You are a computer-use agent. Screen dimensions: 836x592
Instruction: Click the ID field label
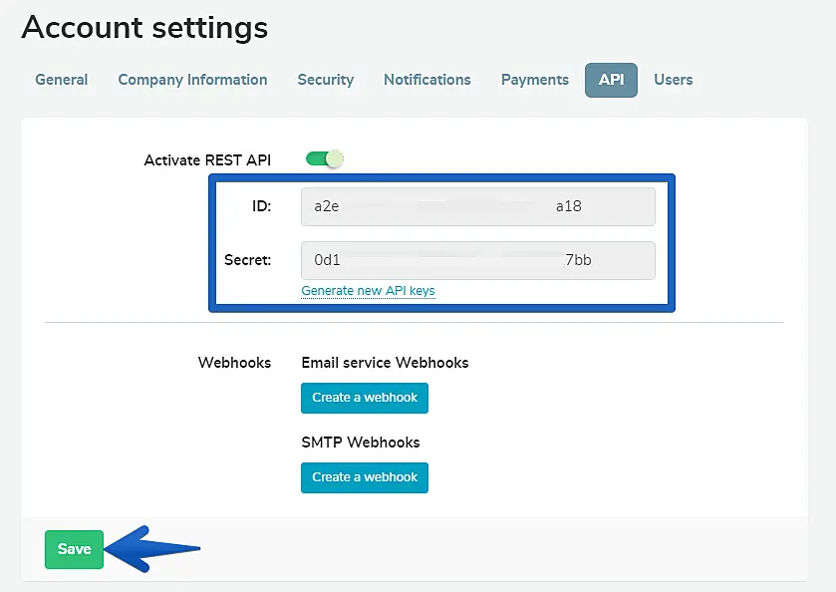261,207
